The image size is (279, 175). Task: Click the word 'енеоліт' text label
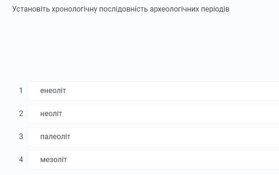pos(53,91)
